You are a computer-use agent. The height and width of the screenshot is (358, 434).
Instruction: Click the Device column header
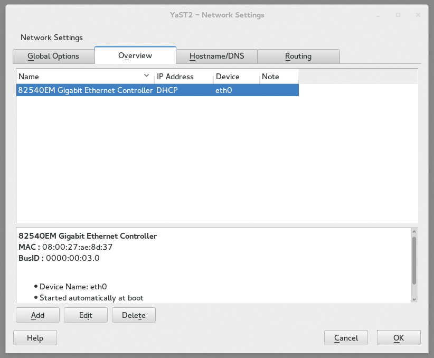point(236,77)
